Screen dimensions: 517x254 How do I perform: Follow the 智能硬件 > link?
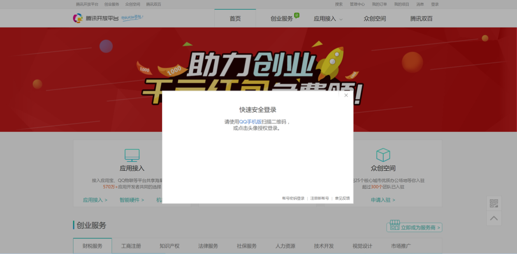click(x=132, y=200)
